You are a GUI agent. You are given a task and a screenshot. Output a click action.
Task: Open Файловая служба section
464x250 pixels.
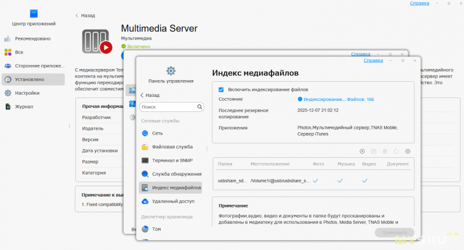click(x=172, y=147)
